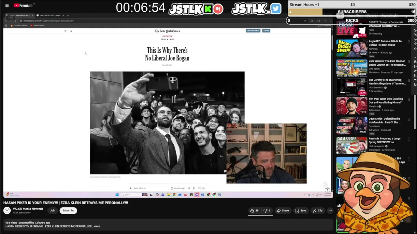This screenshot has height=234, width=417.
Task: Open VALOR Media Network channel name link
Action: 28,209
